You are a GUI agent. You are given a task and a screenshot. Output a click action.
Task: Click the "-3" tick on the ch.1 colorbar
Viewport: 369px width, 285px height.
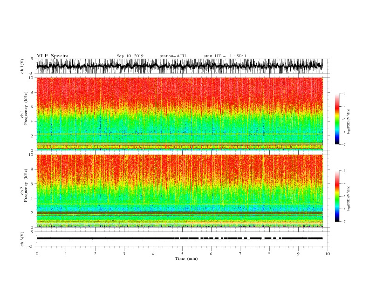point(343,94)
